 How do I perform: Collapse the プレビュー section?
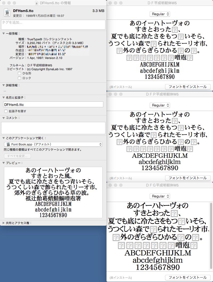[3, 163]
